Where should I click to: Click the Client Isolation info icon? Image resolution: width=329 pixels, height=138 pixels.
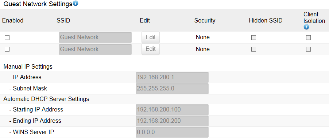pos(306,27)
